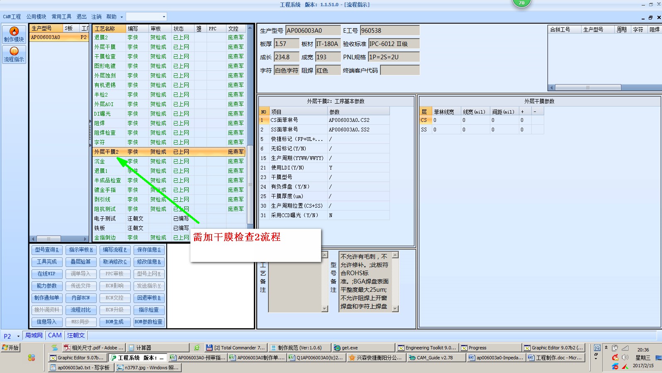Open ap006003a0-Impeda Word taskbar item
The image size is (662, 373).
point(495,358)
